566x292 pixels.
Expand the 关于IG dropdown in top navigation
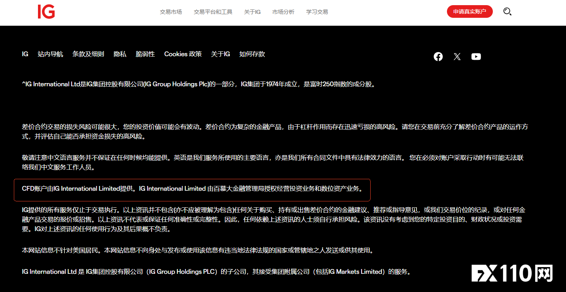point(252,12)
